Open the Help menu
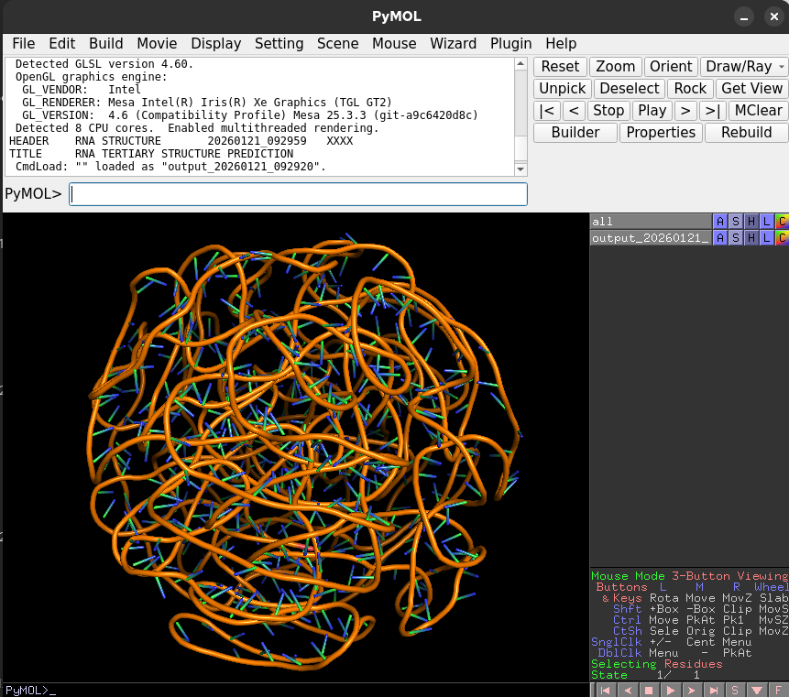 (561, 44)
